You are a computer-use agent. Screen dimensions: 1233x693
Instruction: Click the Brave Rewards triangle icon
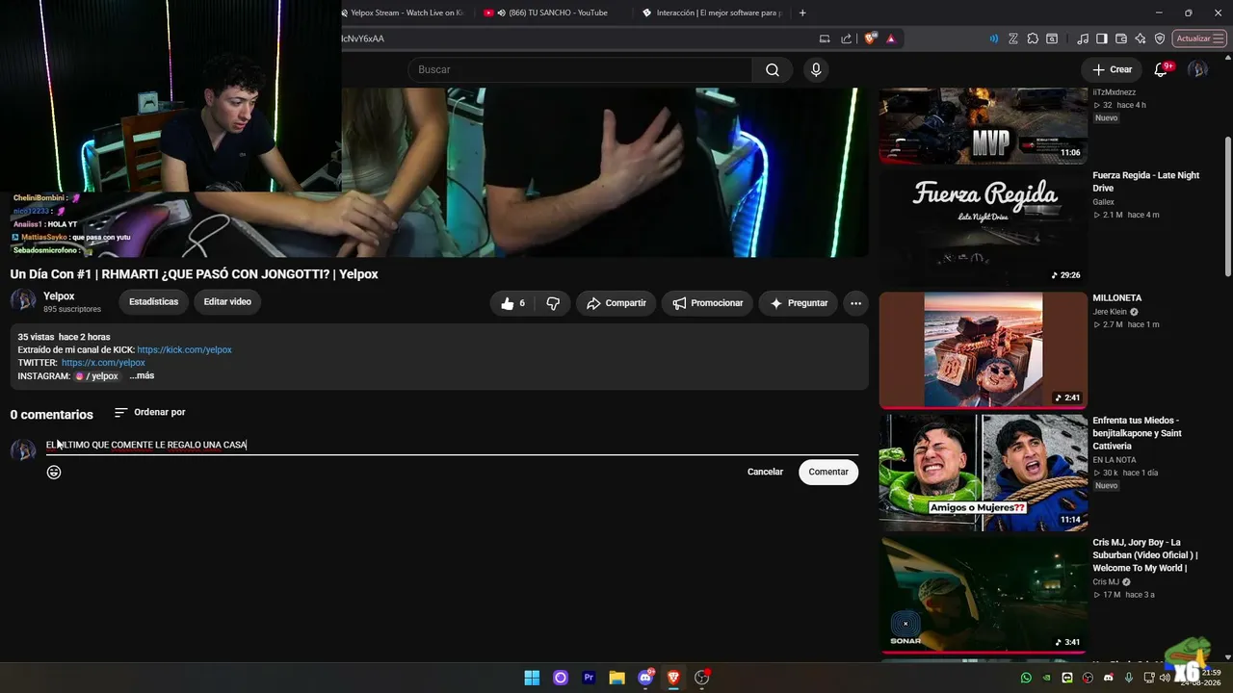(x=891, y=38)
